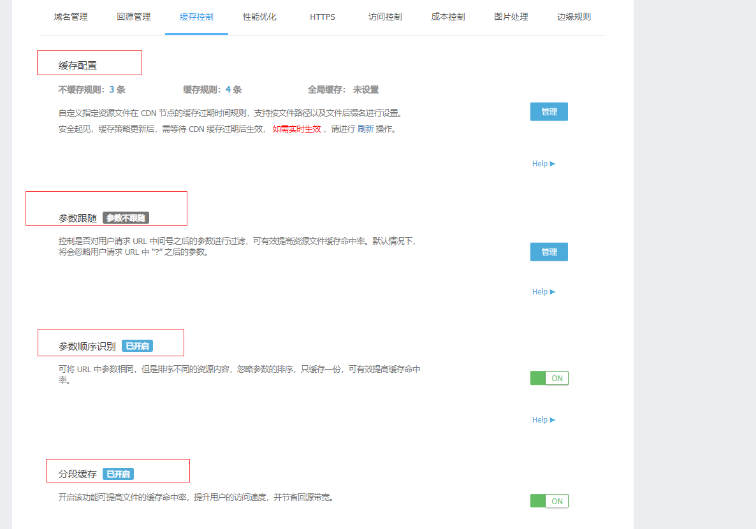This screenshot has height=529, width=756.
Task: Turn off the 分段缓存 ON switch
Action: (x=549, y=501)
